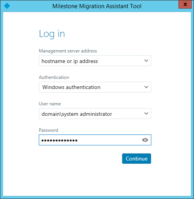Screen dimensions: 194x199
Task: Click the Milestone Migration Assistant Tool title
Action: coord(97,6)
